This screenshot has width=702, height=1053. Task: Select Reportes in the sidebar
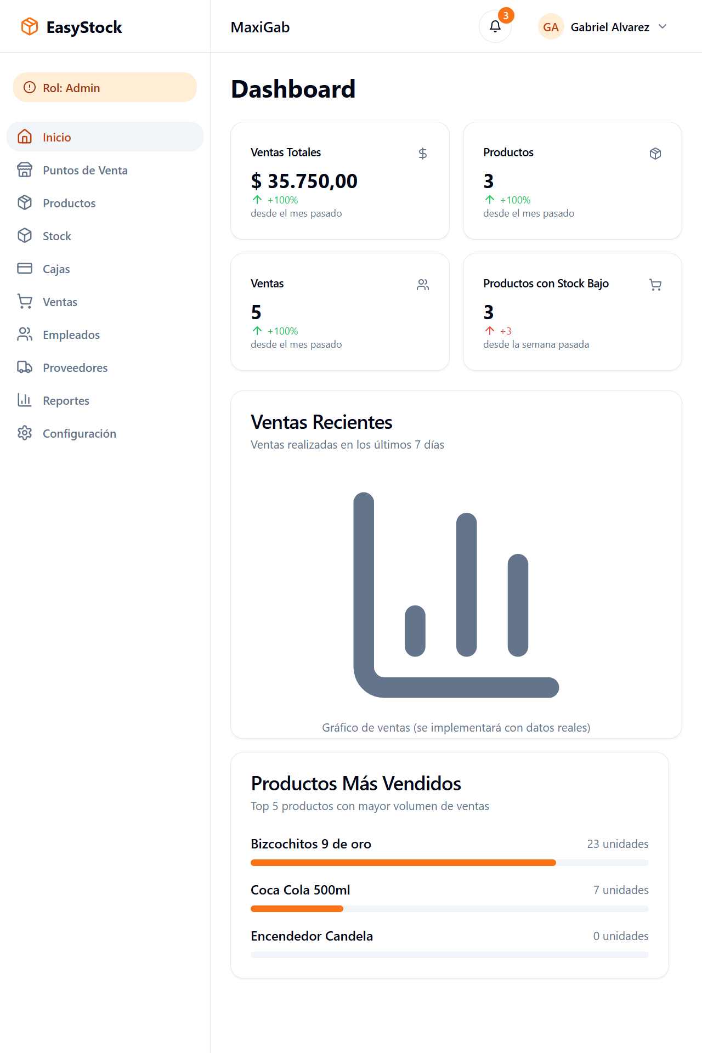66,401
